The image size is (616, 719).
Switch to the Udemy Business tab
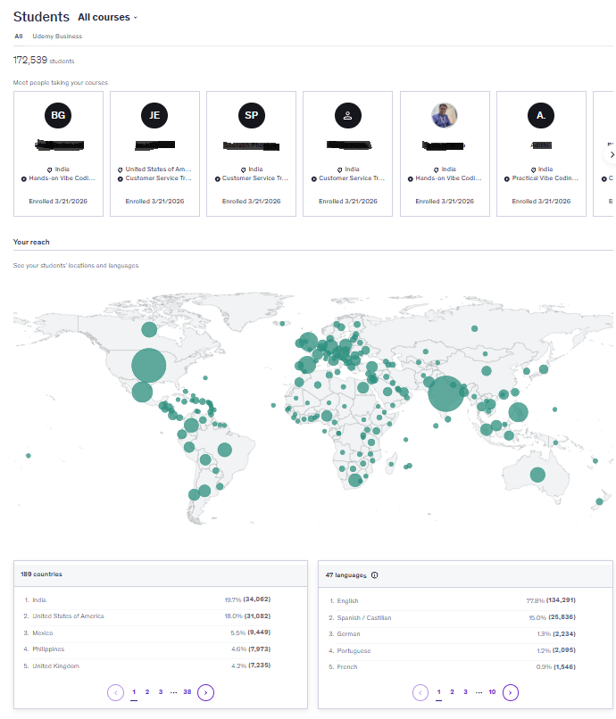57,37
